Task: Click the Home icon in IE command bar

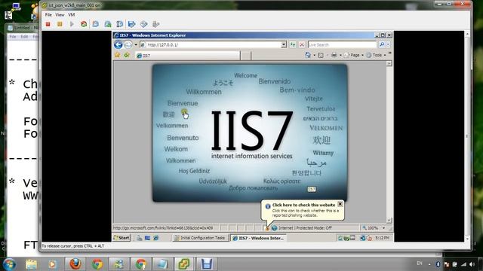Action: [307, 55]
